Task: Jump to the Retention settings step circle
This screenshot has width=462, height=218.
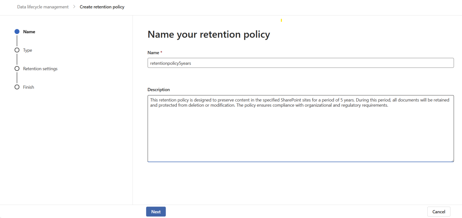Action: point(17,68)
